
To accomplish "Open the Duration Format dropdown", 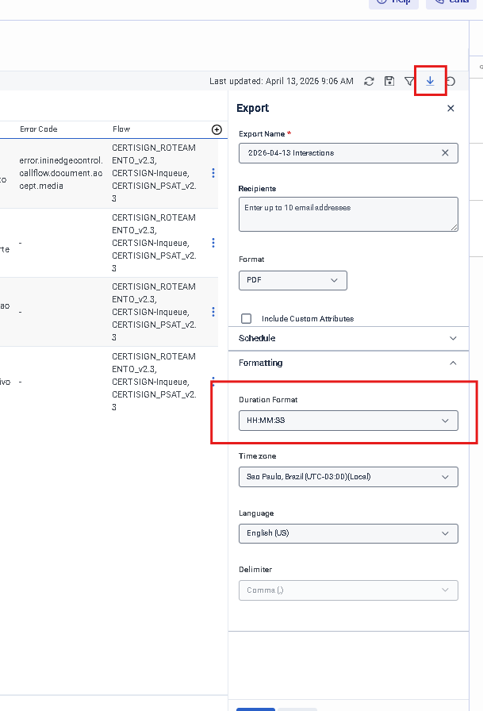I will (x=348, y=421).
